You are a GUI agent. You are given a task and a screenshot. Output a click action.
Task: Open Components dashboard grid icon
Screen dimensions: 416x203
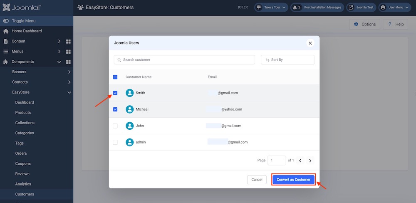pyautogui.click(x=68, y=62)
